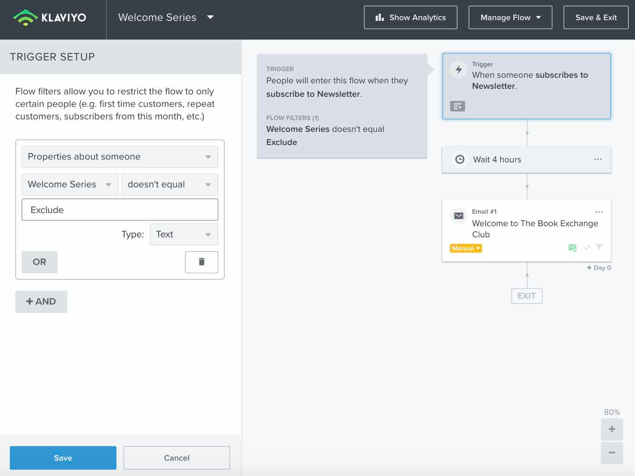Open the Email #1 options ellipsis menu
The height and width of the screenshot is (476, 635).
599,212
